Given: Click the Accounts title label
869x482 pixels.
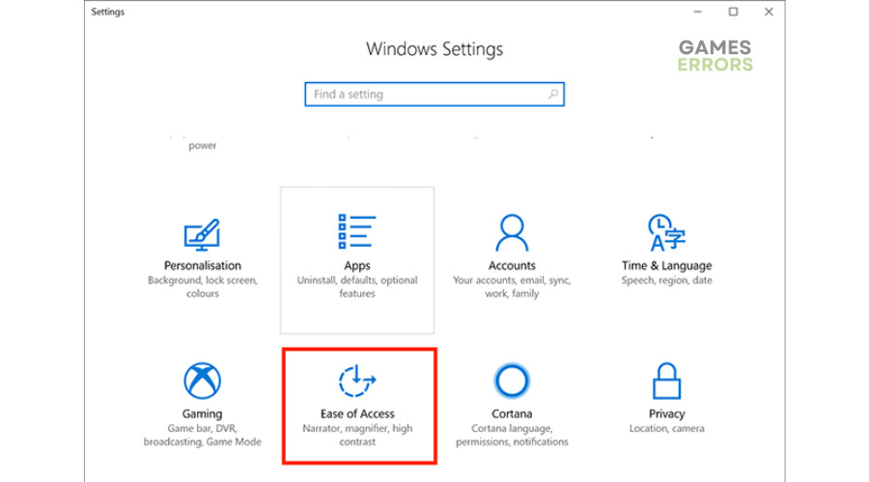Looking at the screenshot, I should pyautogui.click(x=512, y=266).
